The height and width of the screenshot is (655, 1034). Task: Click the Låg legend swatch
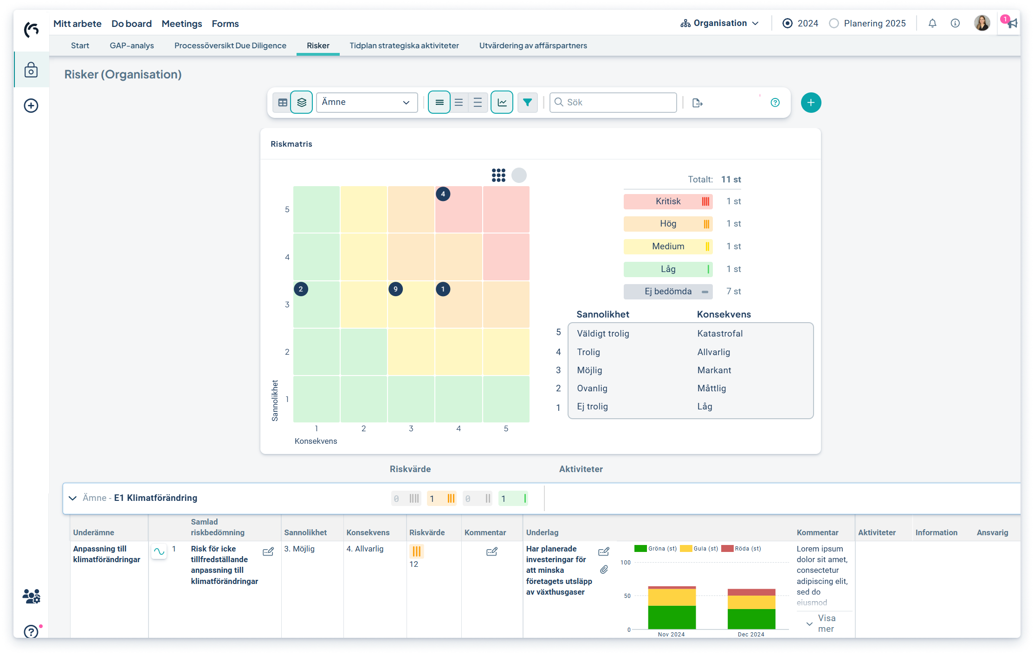[x=668, y=269]
